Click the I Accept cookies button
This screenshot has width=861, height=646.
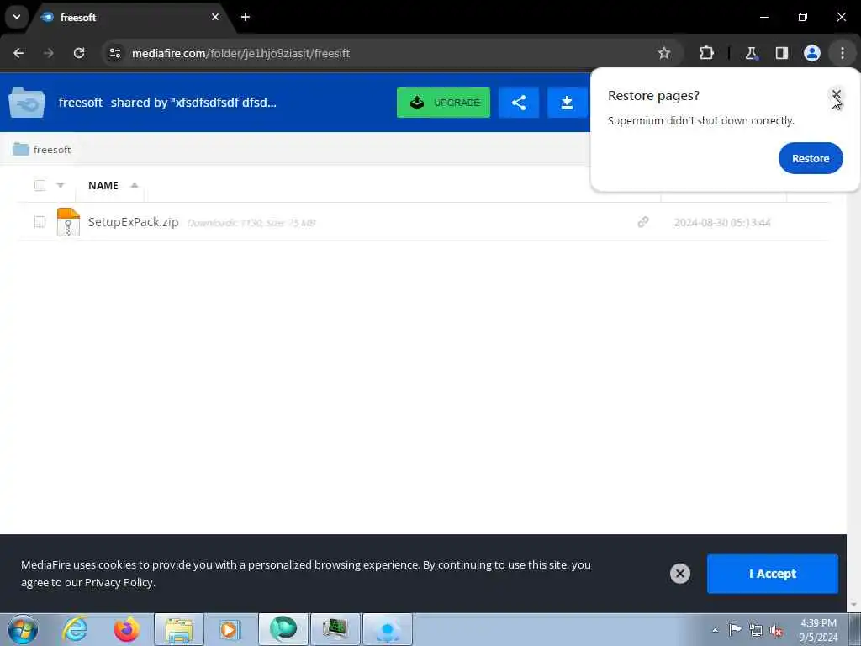pos(772,574)
